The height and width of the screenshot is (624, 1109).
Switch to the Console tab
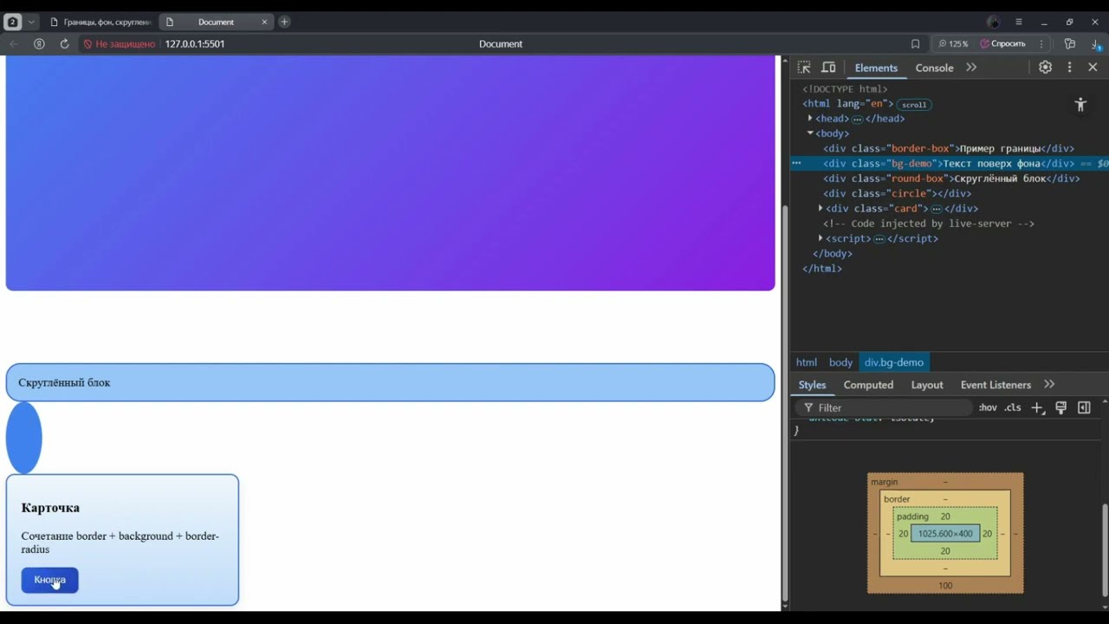click(x=934, y=68)
